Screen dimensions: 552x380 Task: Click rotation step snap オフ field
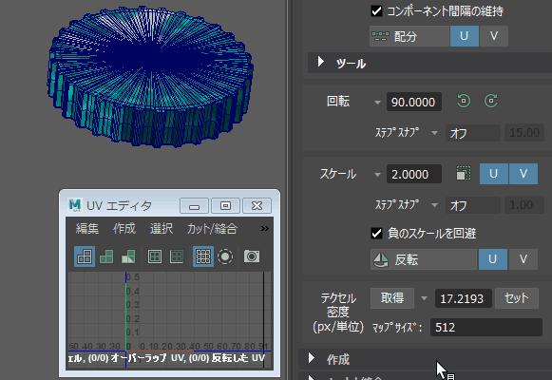click(473, 133)
